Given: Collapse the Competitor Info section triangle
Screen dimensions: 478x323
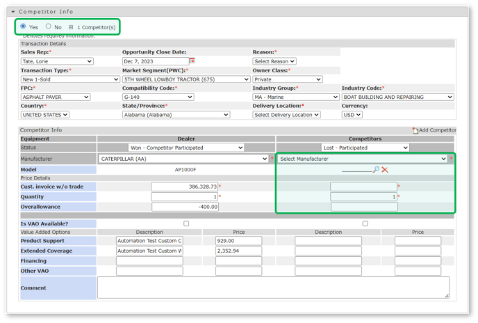Looking at the screenshot, I should 13,12.
